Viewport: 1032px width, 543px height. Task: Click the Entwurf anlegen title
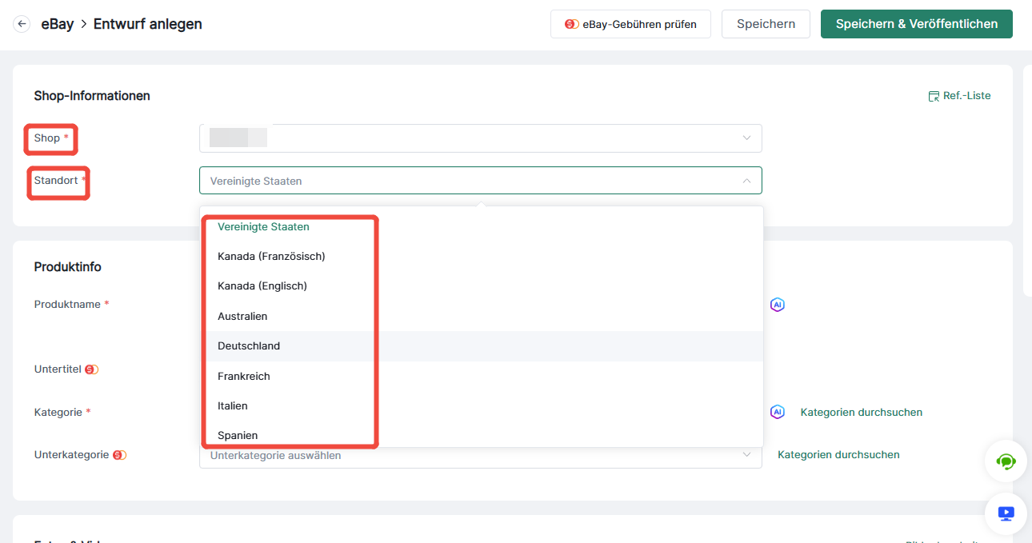click(x=148, y=24)
